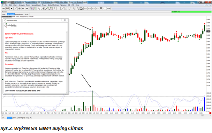Select the 240m timeframe tab
This screenshot has width=212, height=133.
pos(14,118)
